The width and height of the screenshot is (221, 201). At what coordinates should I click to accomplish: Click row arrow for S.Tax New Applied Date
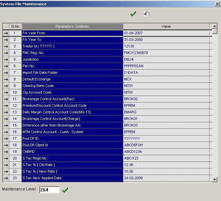click(x=6, y=178)
